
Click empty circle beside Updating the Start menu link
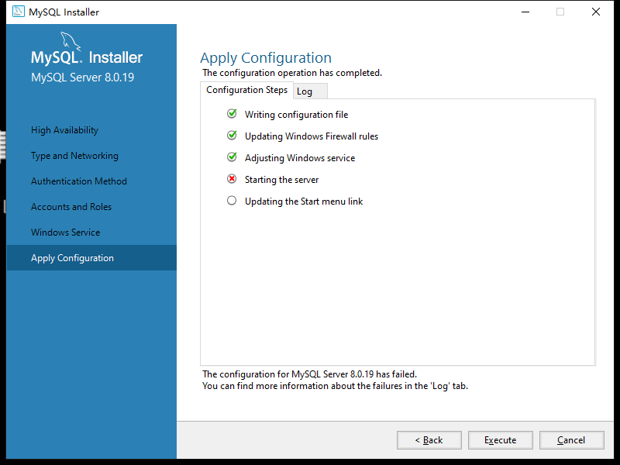tap(232, 201)
